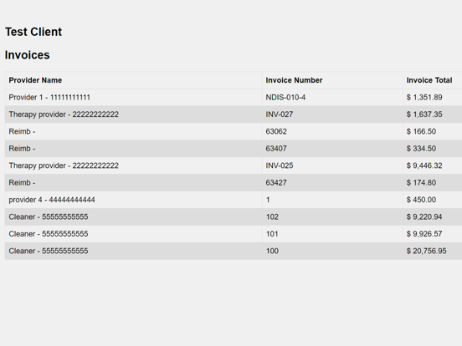Select the Invoice Number column header

pyautogui.click(x=294, y=80)
